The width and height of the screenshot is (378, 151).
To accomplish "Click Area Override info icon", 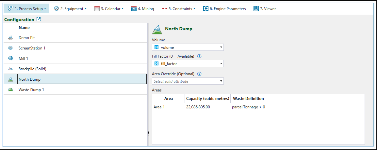I will (x=199, y=74).
